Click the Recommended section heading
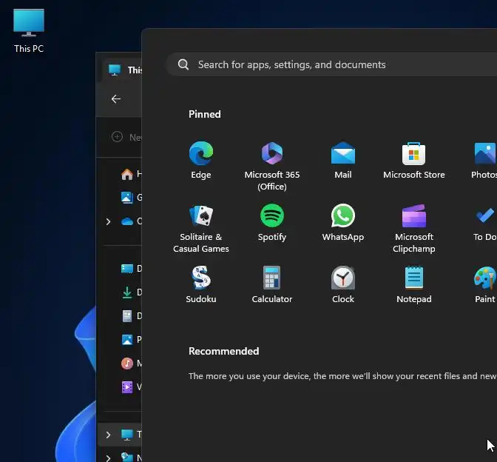 point(224,351)
